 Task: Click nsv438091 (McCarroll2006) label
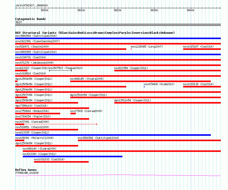pos(35,138)
